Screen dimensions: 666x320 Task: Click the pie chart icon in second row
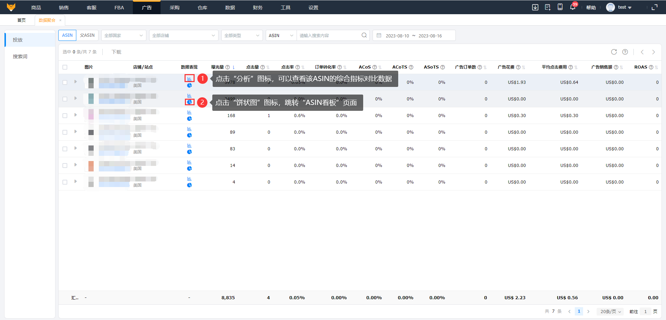(189, 102)
